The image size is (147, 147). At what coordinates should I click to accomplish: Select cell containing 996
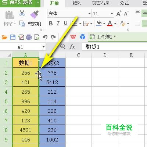(x=25, y=101)
